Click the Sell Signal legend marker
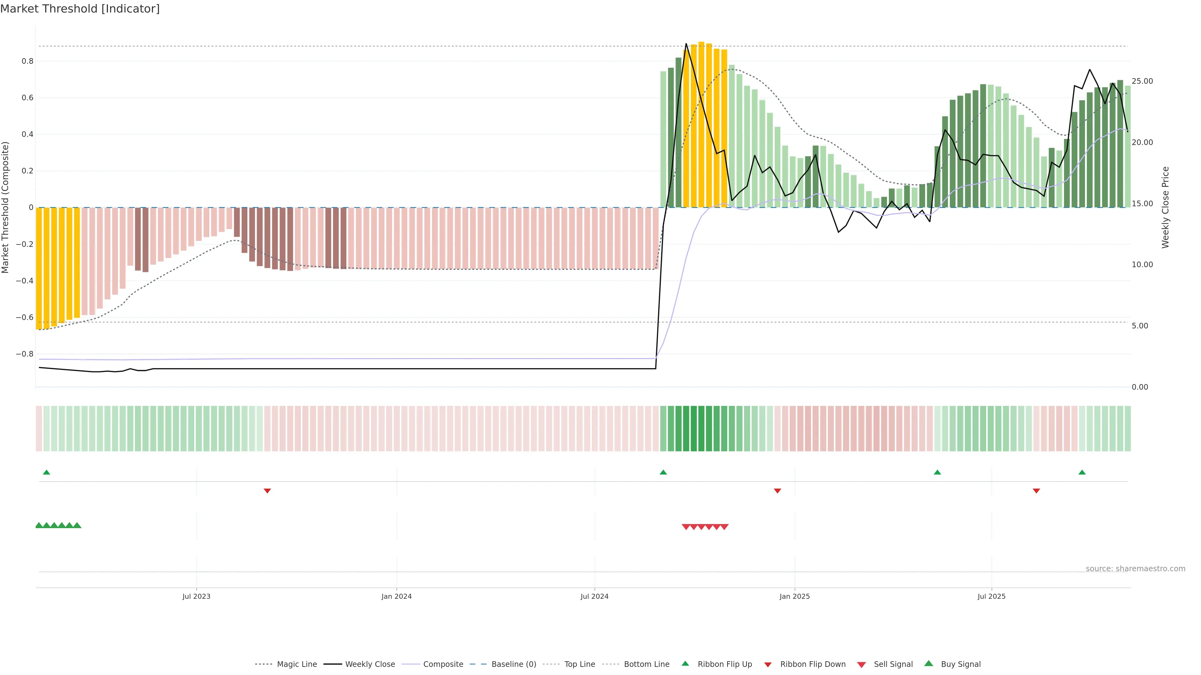 (x=862, y=665)
